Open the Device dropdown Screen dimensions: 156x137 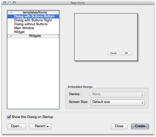click(117, 94)
